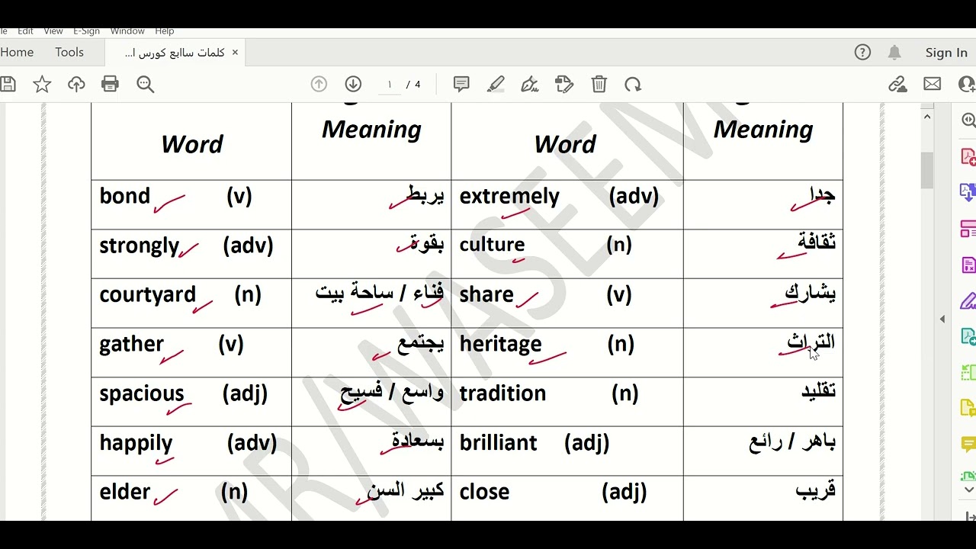This screenshot has height=549, width=976.
Task: Click the page number input field
Action: click(x=390, y=85)
